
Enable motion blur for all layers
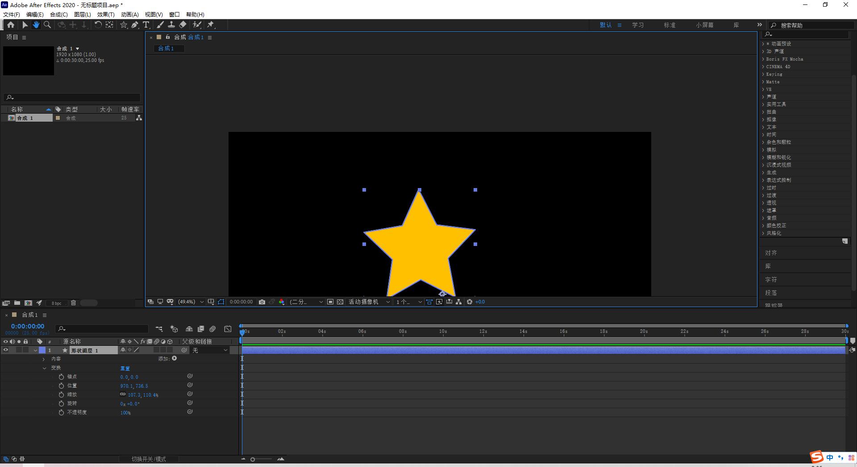click(x=212, y=329)
